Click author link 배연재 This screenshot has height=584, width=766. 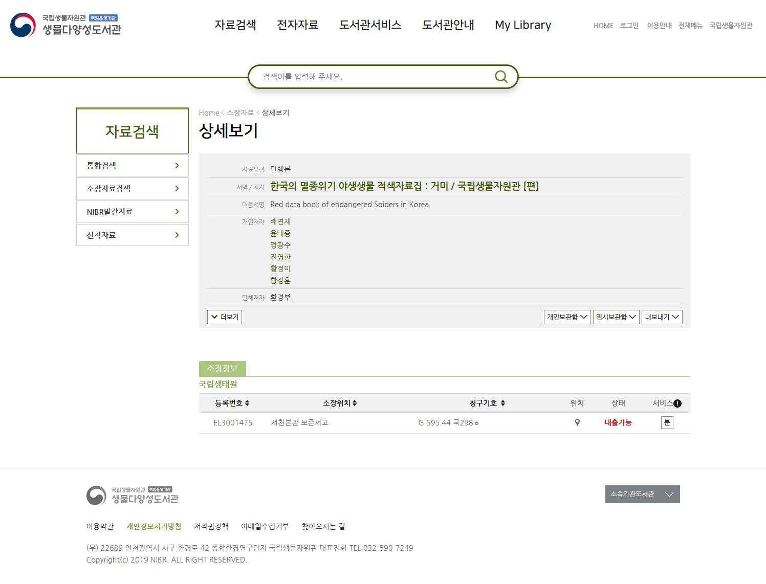280,221
